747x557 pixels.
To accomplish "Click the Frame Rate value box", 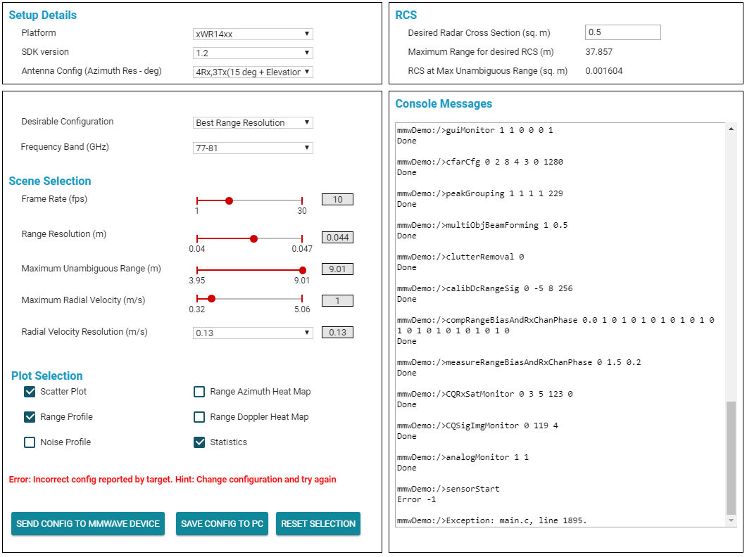I will [x=337, y=200].
